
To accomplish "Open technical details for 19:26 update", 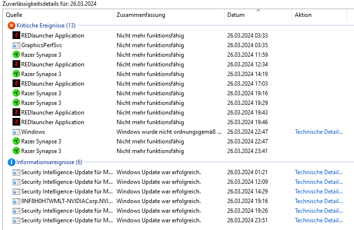I will tap(319, 211).
